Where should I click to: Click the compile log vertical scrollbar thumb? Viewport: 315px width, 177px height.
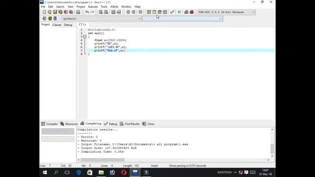[272, 148]
